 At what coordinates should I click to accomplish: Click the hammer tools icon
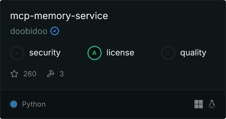[51, 74]
